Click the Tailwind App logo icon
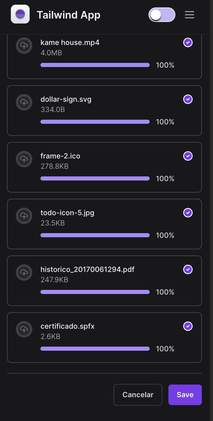This screenshot has height=421, width=213. point(20,14)
